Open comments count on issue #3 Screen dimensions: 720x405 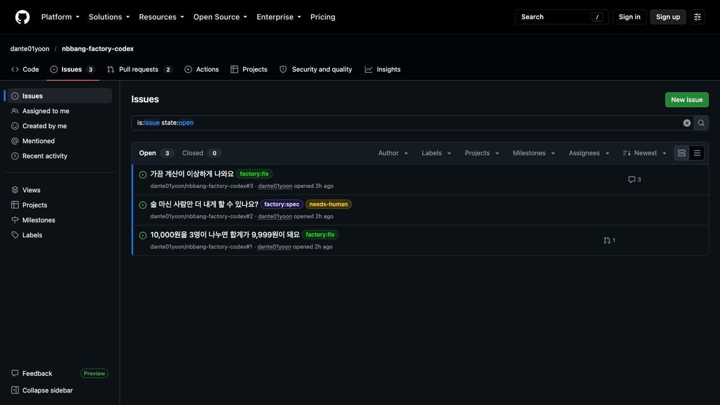click(634, 179)
